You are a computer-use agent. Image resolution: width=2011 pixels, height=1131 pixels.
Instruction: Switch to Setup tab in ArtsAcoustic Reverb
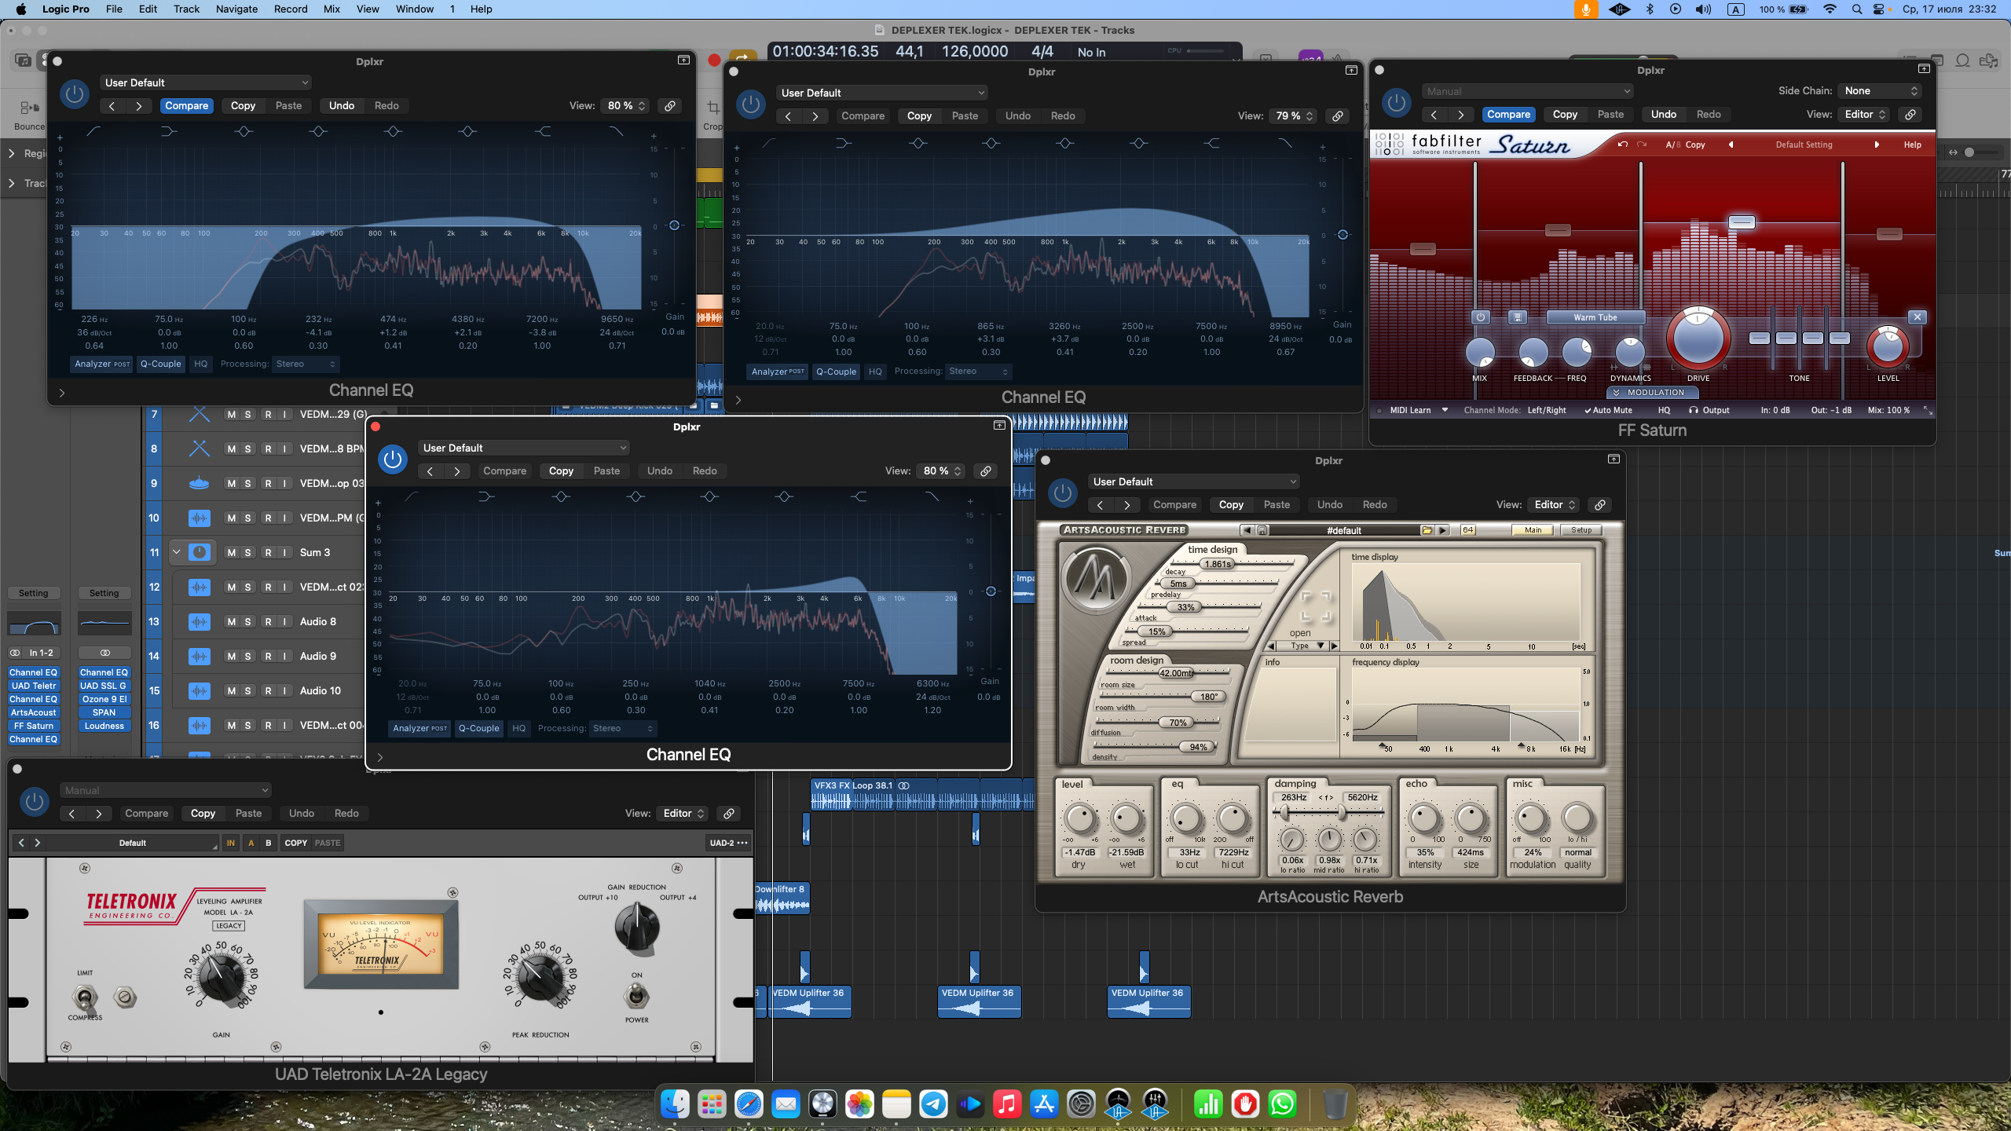point(1581,530)
